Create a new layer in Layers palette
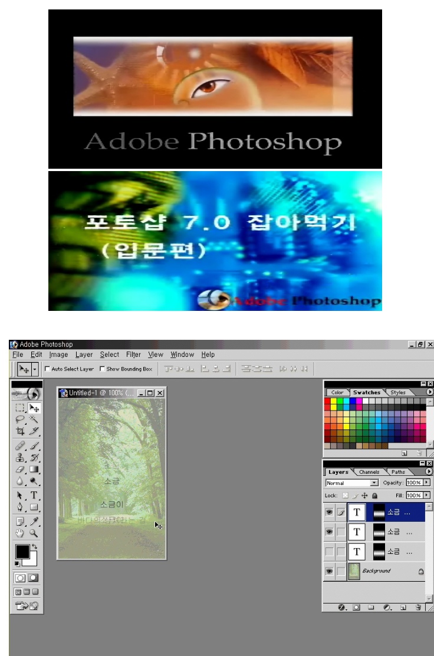The width and height of the screenshot is (434, 656). [403, 608]
